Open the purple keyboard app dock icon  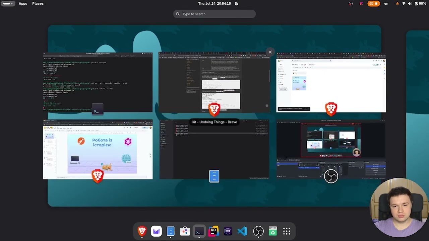click(228, 231)
